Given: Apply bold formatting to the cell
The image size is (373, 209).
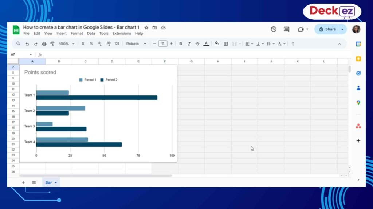Looking at the screenshot, I should [x=181, y=44].
